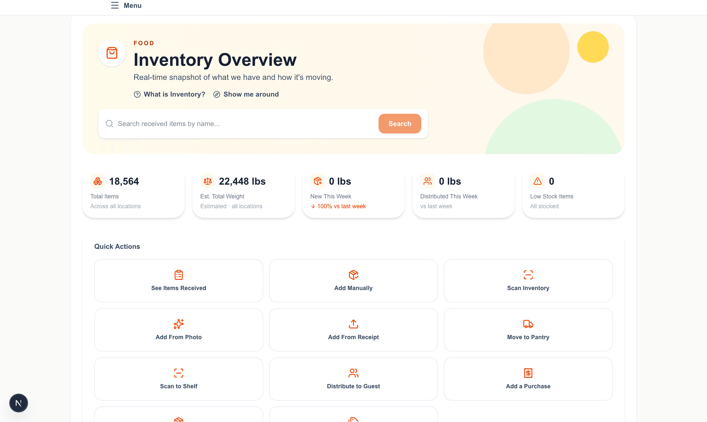
Task: Click the Est. Total Weight scale icon
Action: (208, 181)
